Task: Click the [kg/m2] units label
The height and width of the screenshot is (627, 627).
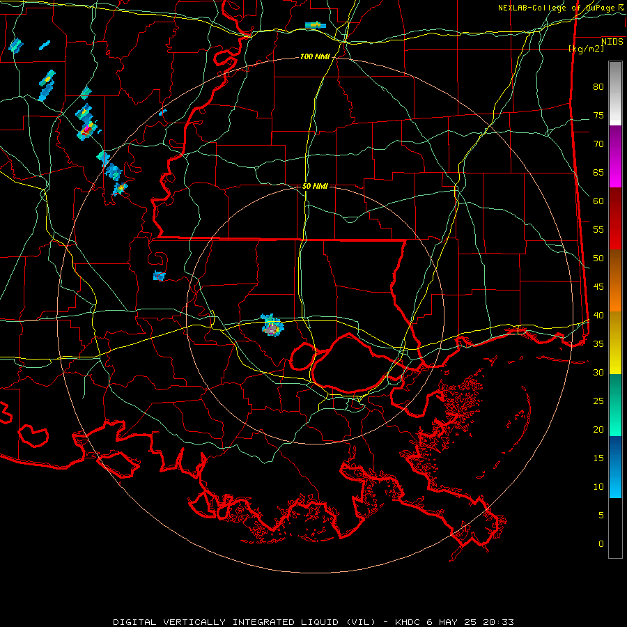Action: 586,49
